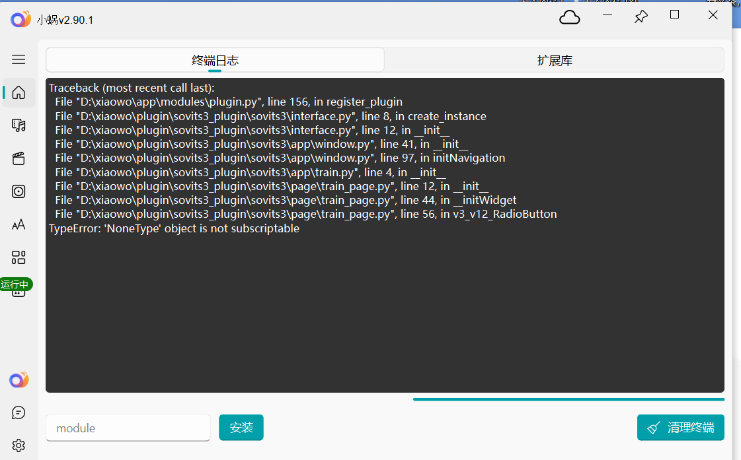Click the 'Traceback (most recent call last):' line

click(132, 88)
